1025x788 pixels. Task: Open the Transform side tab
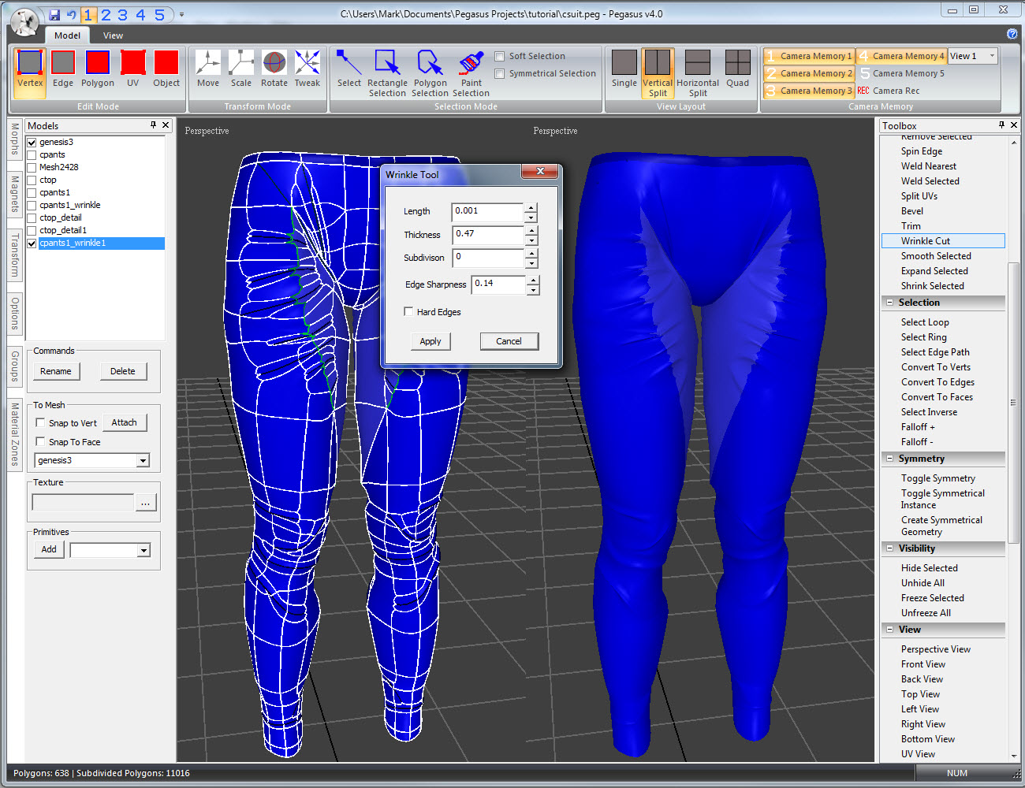[14, 255]
